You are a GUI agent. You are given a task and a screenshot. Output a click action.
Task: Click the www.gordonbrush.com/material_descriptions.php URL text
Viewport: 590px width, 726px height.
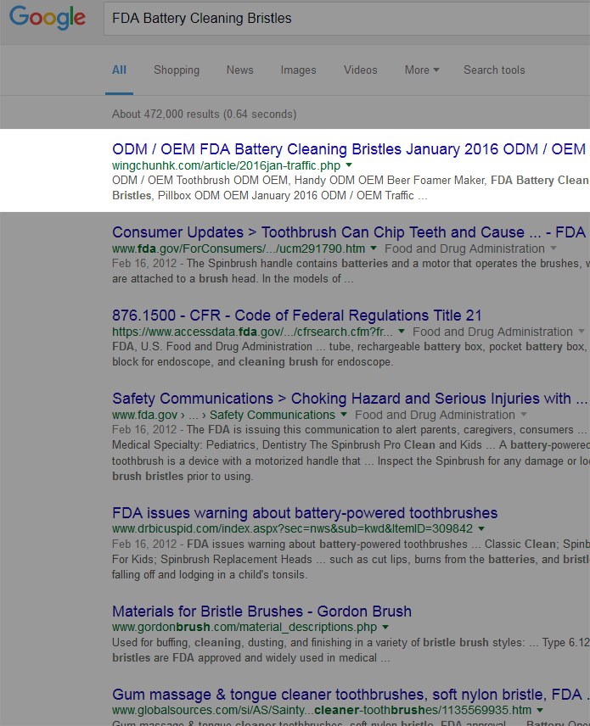pos(244,627)
